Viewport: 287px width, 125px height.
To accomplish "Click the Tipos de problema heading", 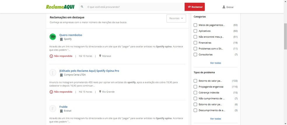I will click(x=204, y=72).
